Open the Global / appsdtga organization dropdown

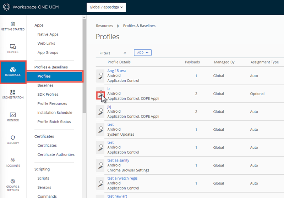106,7
